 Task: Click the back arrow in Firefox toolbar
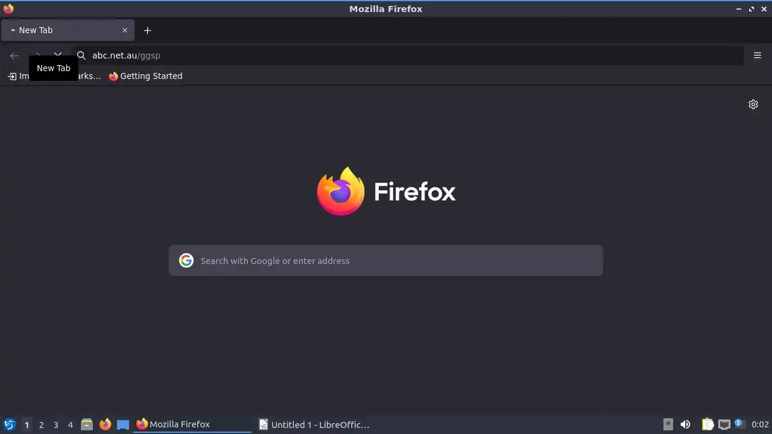click(x=14, y=55)
